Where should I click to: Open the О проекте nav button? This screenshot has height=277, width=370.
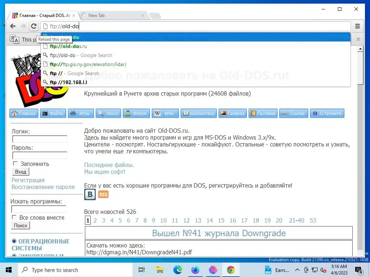[x=327, y=113]
